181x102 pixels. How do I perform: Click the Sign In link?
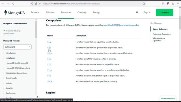tap(147, 12)
